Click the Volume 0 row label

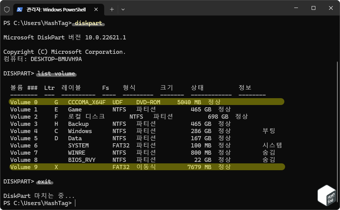click(x=24, y=102)
